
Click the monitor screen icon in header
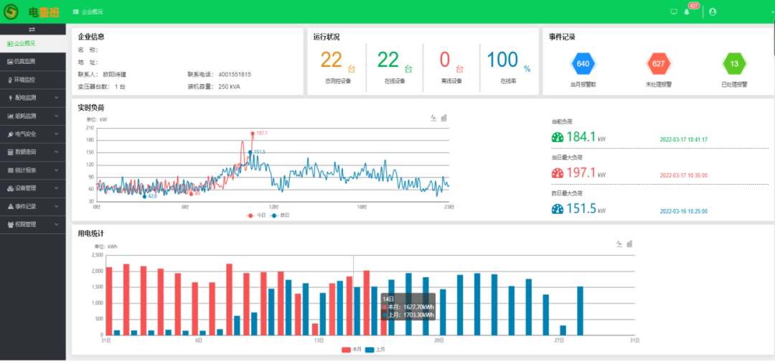[x=673, y=11]
